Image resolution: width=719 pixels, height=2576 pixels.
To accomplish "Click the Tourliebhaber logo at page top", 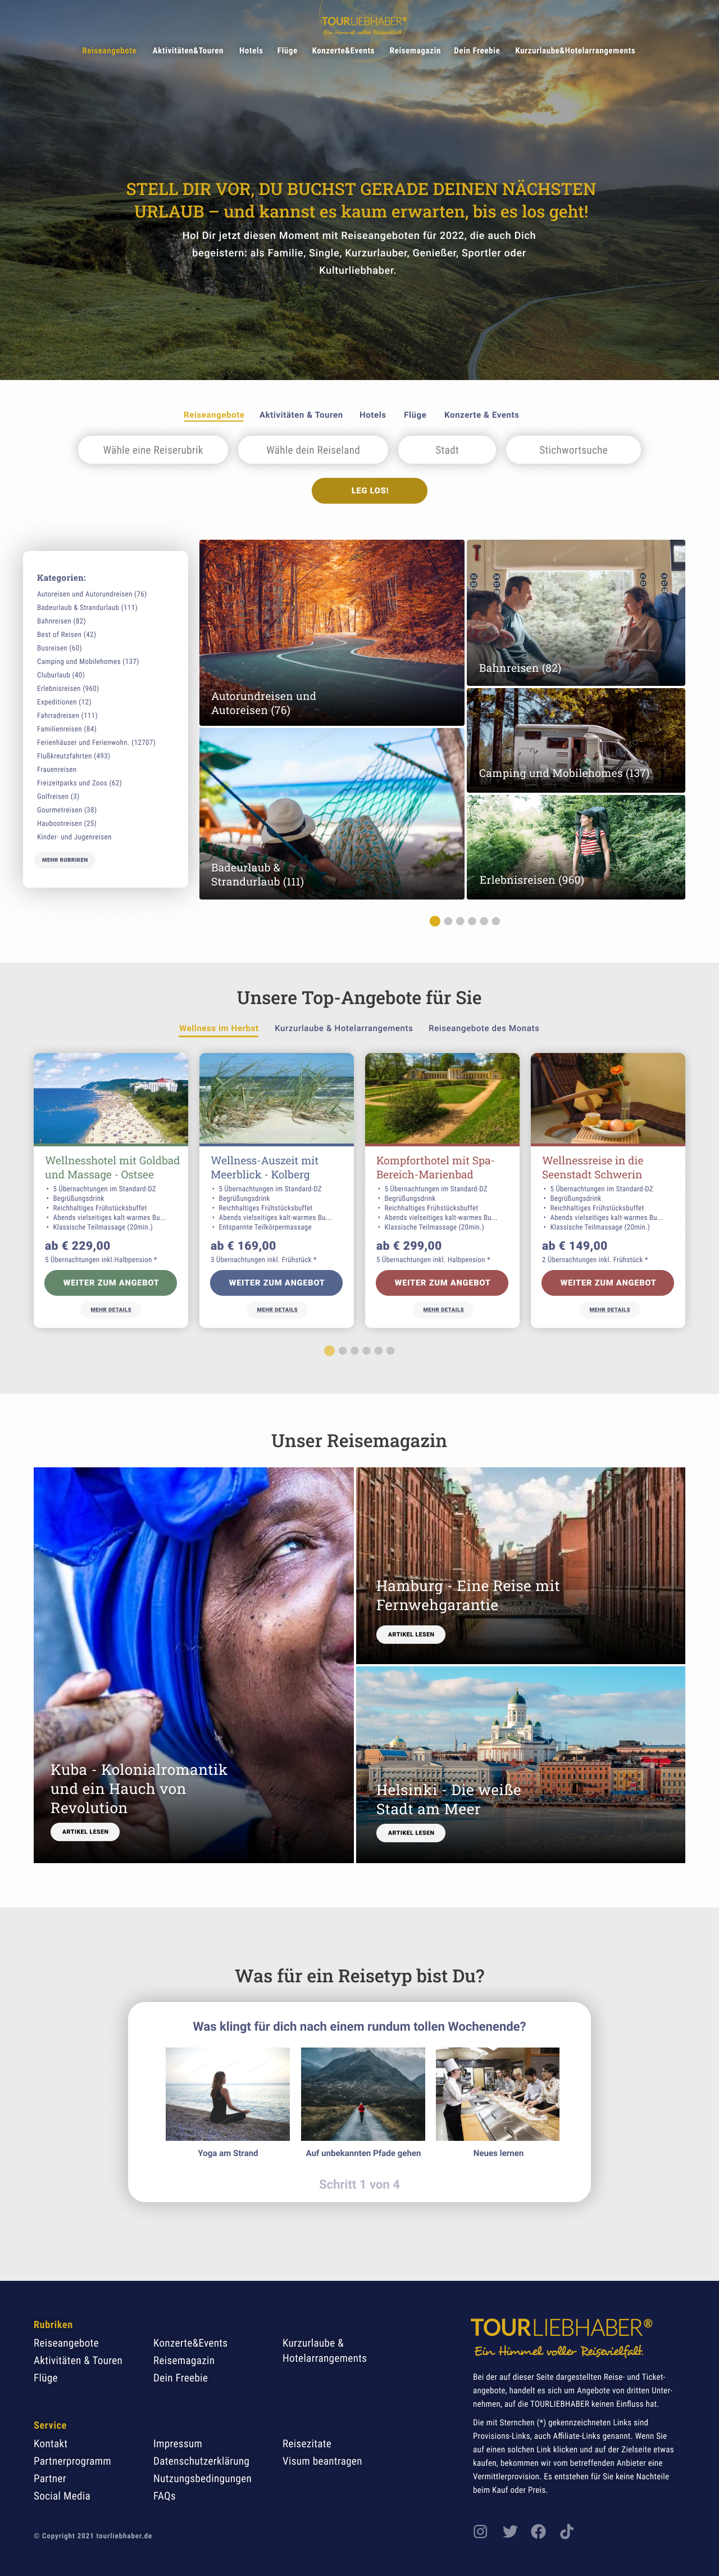I will (x=363, y=25).
